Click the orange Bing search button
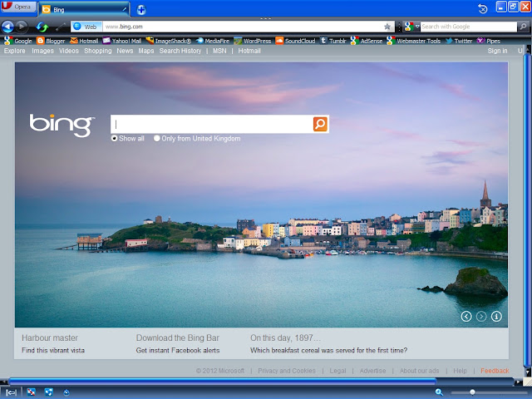This screenshot has width=532, height=399. (x=320, y=124)
